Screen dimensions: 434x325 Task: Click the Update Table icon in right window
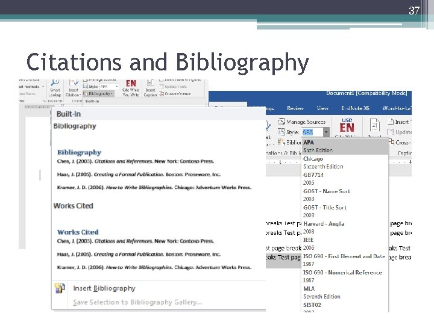point(390,132)
